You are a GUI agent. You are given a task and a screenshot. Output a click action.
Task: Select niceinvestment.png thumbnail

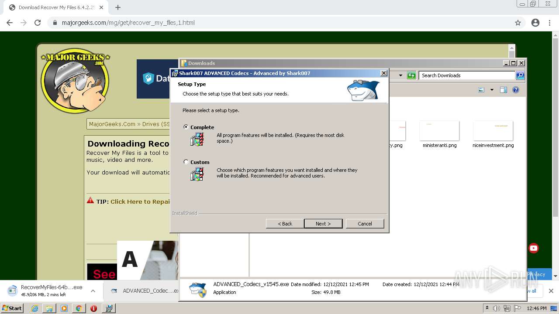tap(493, 131)
